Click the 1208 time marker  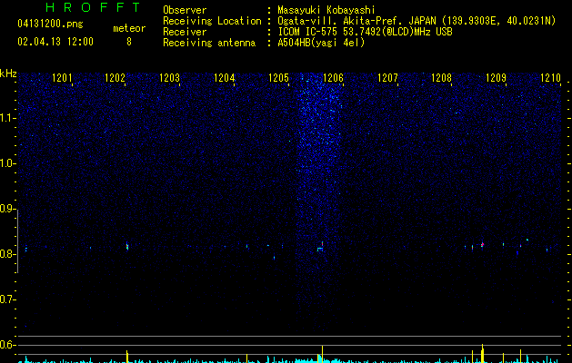[x=441, y=78]
